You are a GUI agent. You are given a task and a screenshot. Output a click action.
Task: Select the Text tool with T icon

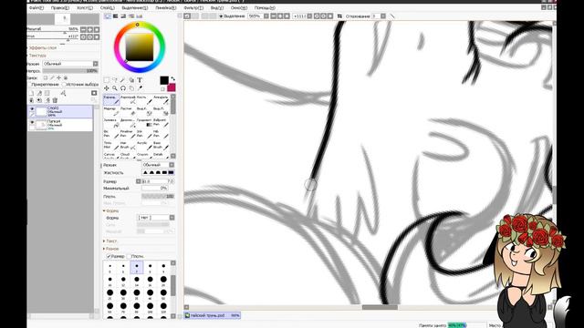[140, 80]
